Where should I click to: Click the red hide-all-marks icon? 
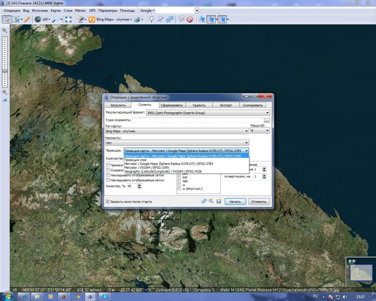pyautogui.click(x=190, y=19)
